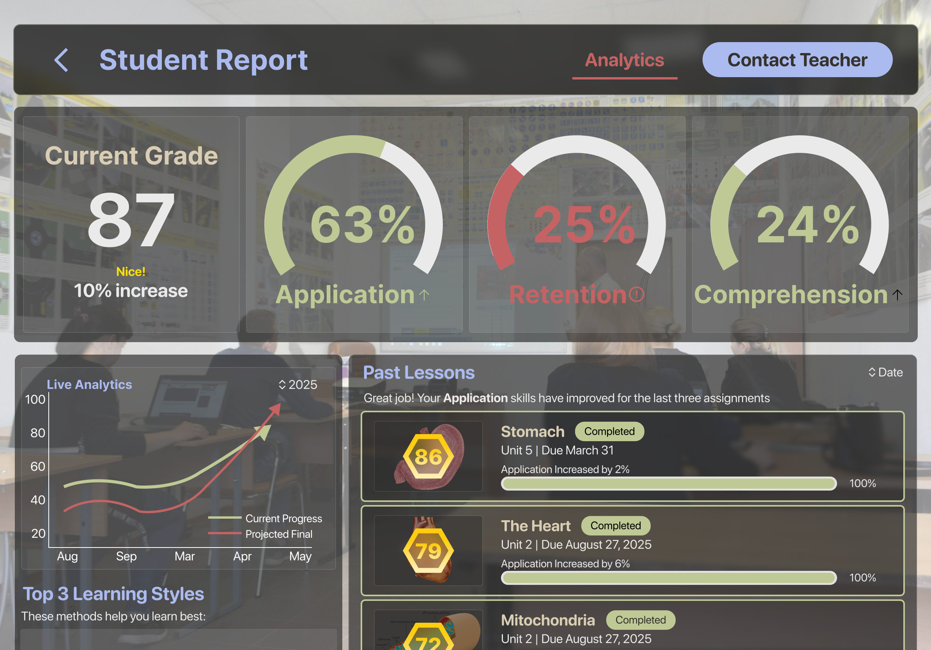The height and width of the screenshot is (650, 931).
Task: Toggle Completed status for Mitochondria lesson
Action: click(640, 620)
